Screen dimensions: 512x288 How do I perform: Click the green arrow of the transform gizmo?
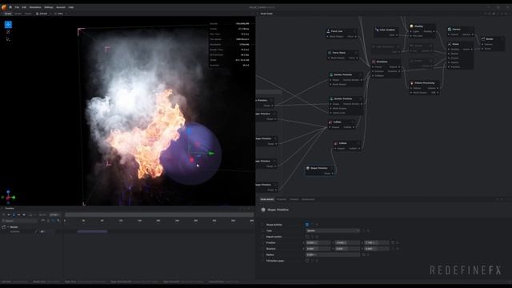click(x=211, y=153)
